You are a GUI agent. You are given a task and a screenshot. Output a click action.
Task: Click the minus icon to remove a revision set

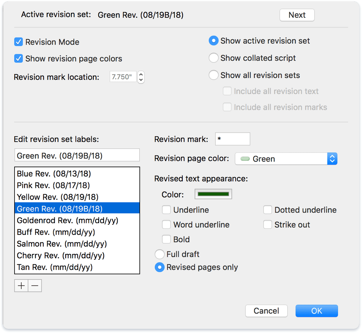[x=35, y=285]
